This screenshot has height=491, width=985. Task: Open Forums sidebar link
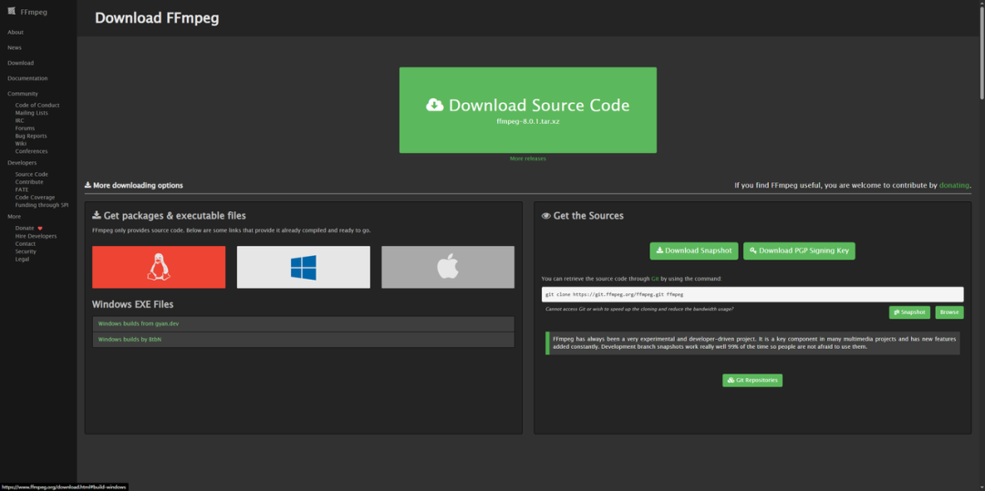(26, 128)
